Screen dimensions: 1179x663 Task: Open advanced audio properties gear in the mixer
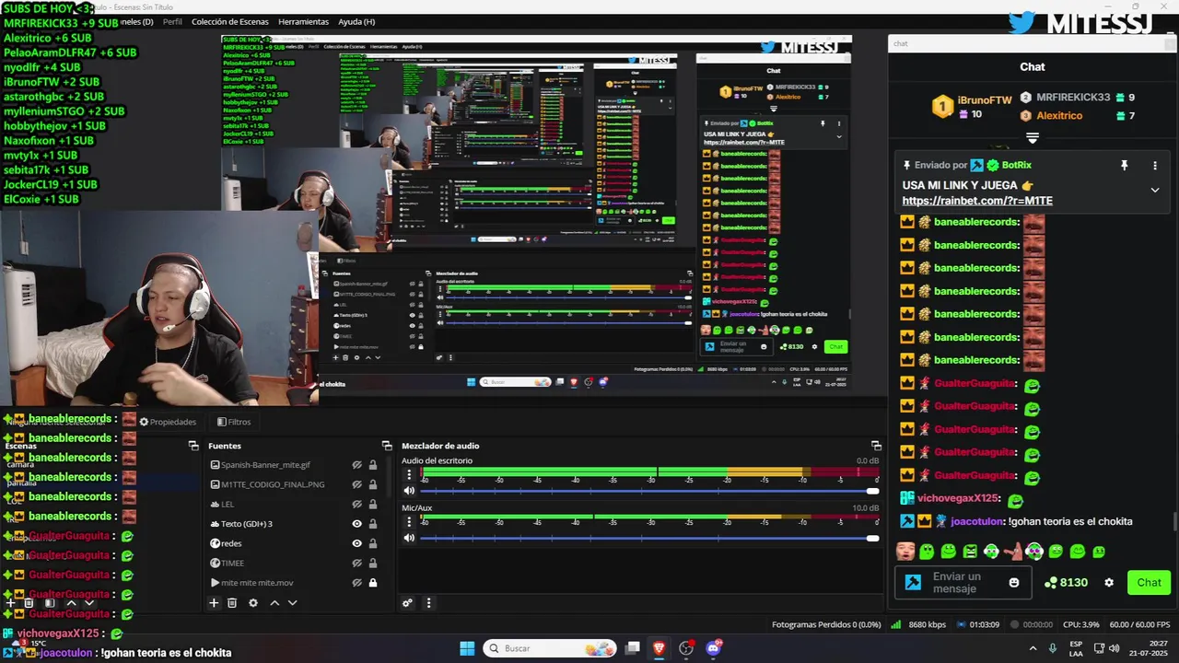click(x=407, y=603)
